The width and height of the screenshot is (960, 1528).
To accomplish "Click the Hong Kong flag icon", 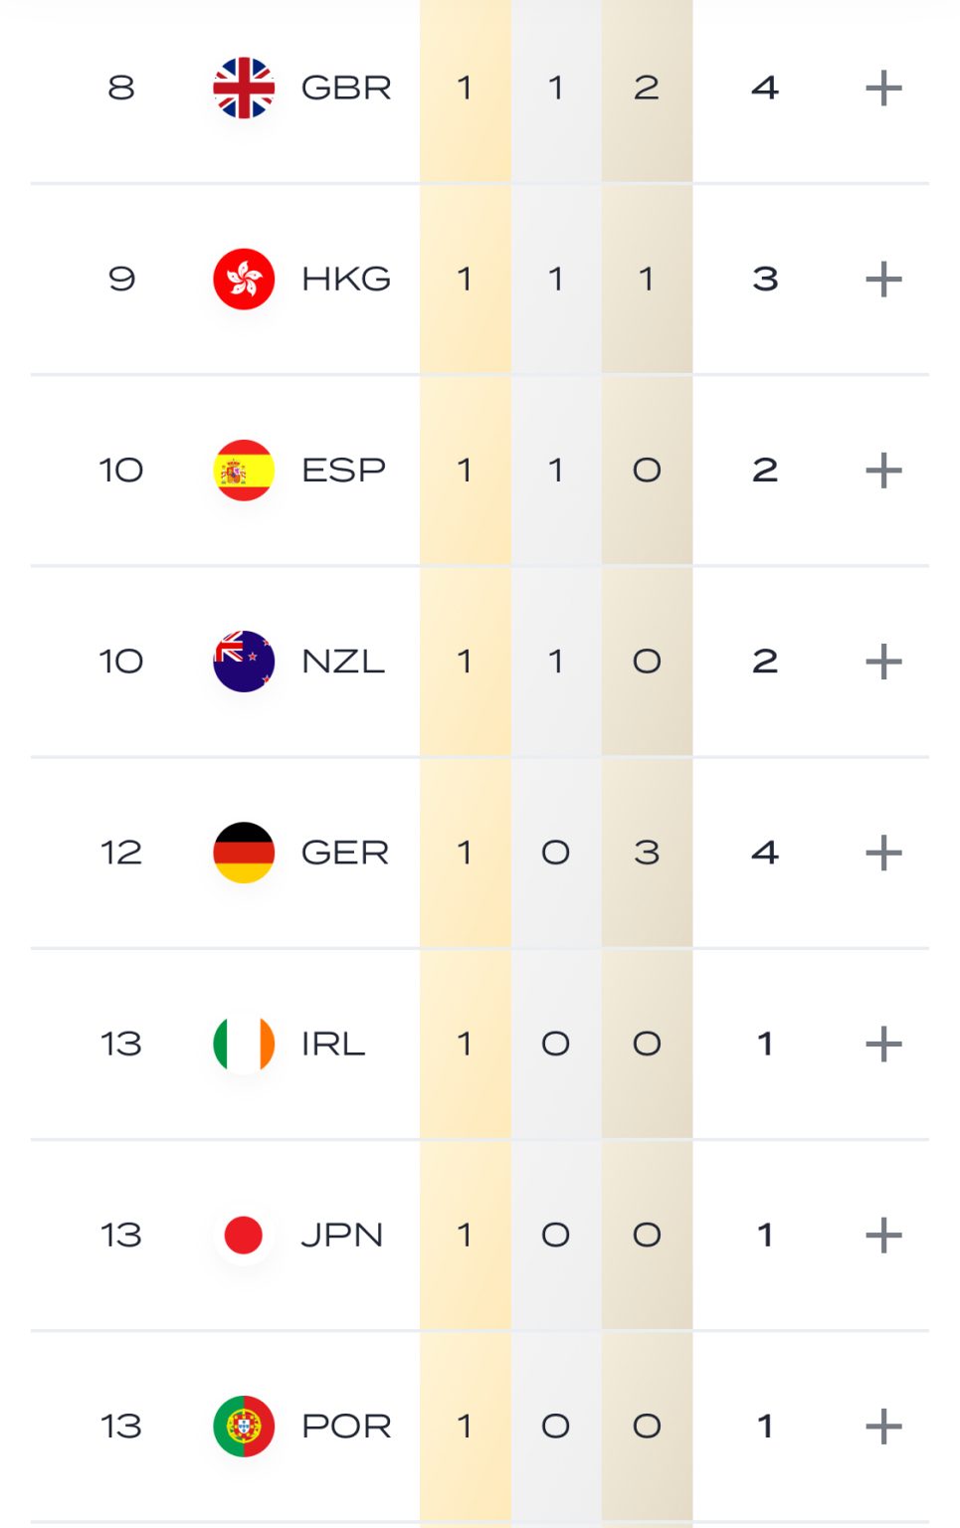I will [x=244, y=279].
